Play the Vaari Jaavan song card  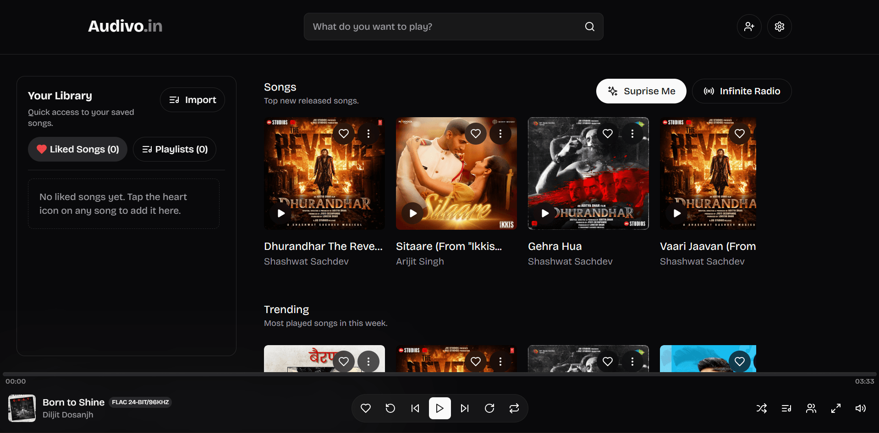click(677, 213)
